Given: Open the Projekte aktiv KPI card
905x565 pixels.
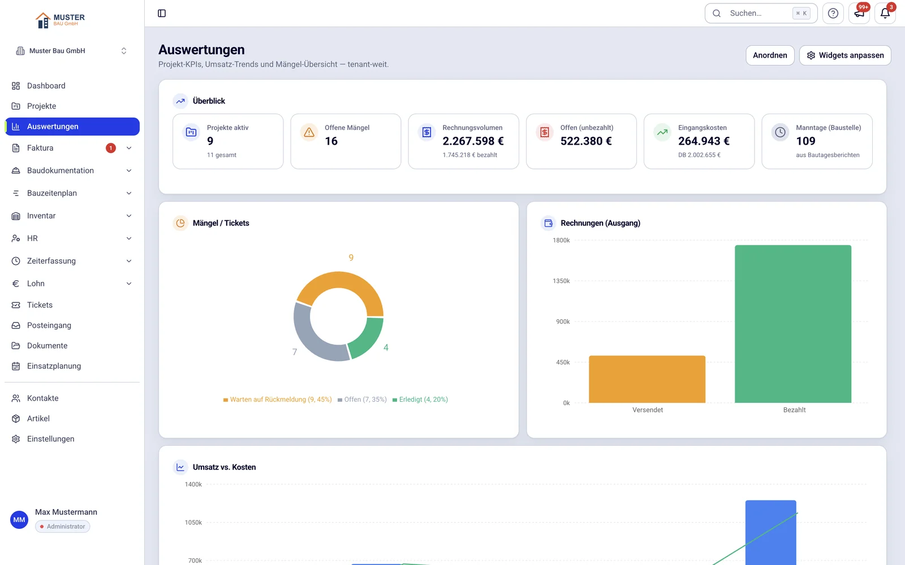Looking at the screenshot, I should pyautogui.click(x=228, y=141).
